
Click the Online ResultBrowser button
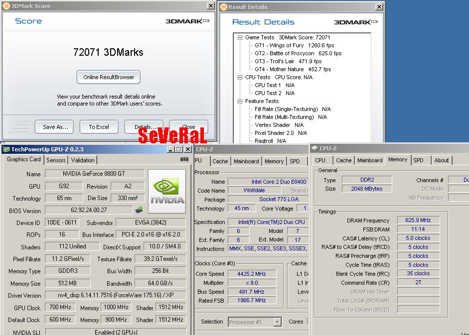click(109, 77)
